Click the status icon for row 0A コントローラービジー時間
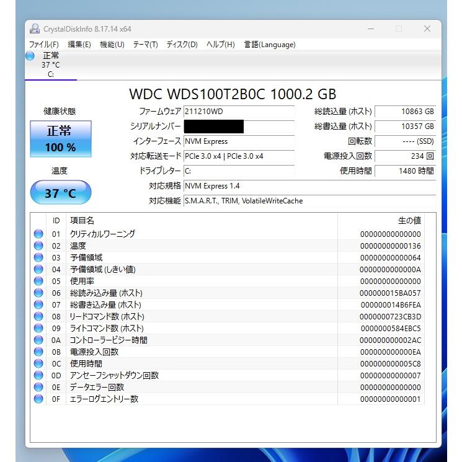 pyautogui.click(x=38, y=340)
